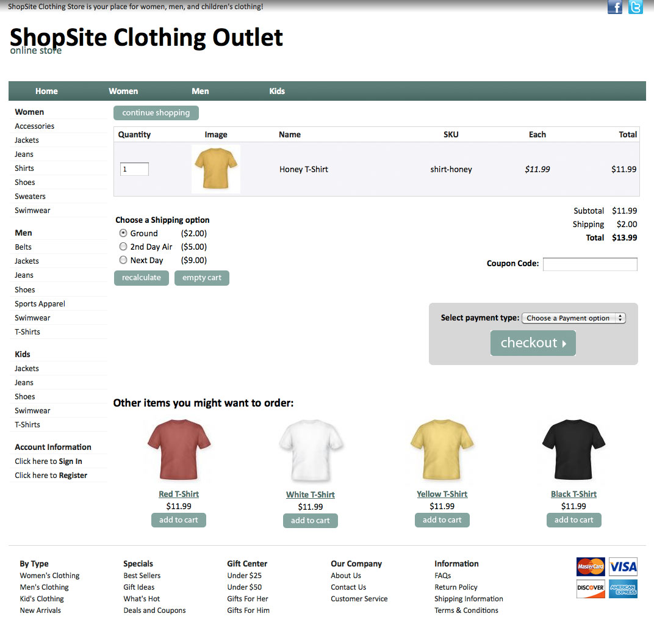
Task: Click the empty cart button
Action: click(x=201, y=278)
